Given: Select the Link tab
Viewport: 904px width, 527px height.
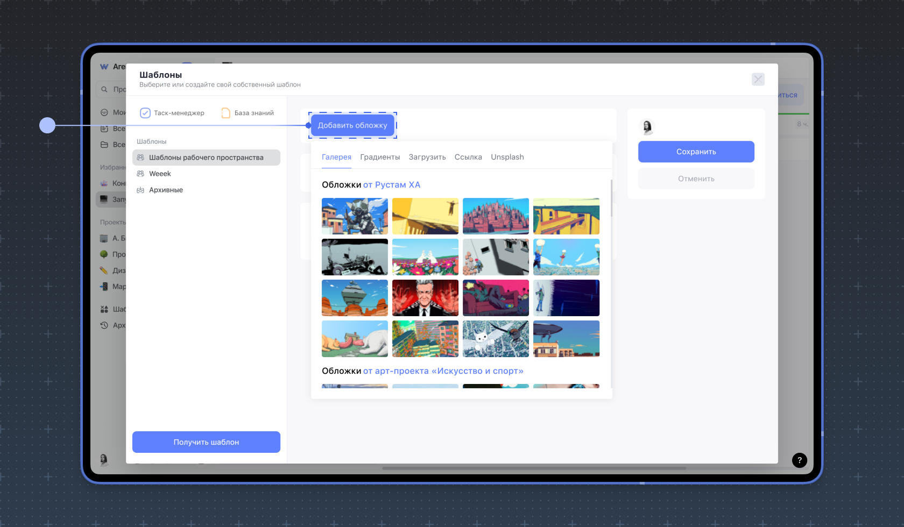Looking at the screenshot, I should pos(468,157).
